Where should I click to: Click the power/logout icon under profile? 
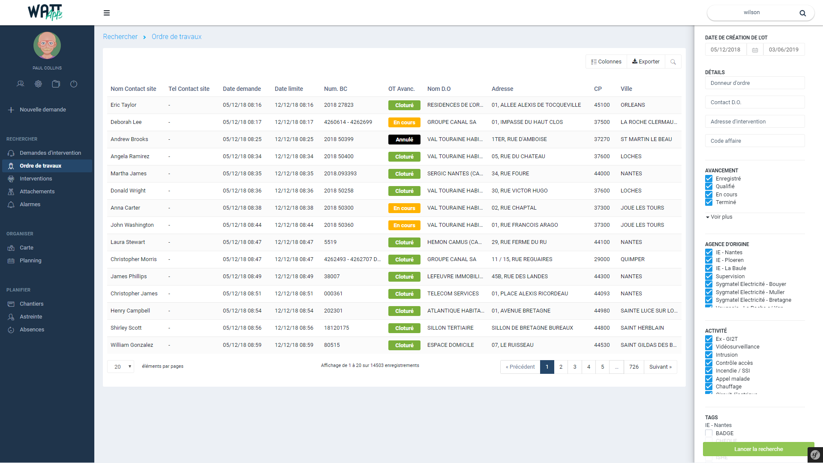pyautogui.click(x=74, y=84)
